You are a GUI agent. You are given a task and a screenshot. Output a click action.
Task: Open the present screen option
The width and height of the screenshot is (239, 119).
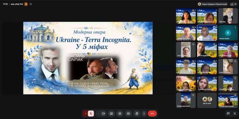point(111,114)
